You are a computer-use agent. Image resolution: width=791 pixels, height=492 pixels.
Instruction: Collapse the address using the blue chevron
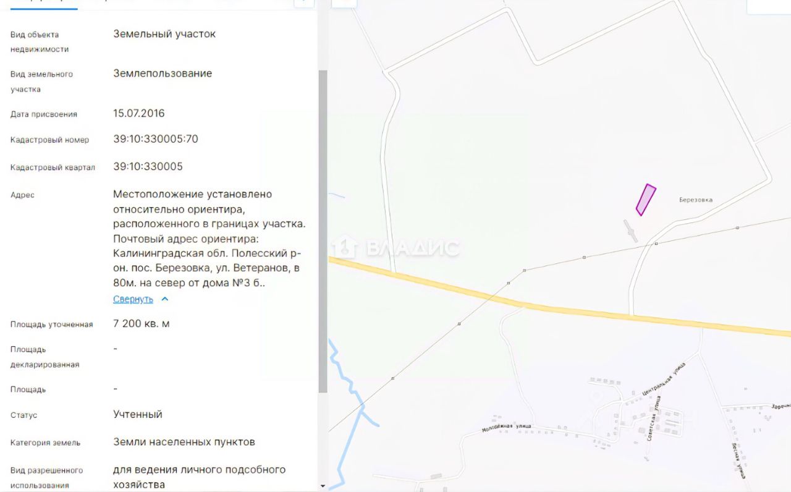(164, 299)
